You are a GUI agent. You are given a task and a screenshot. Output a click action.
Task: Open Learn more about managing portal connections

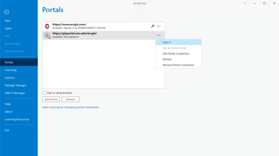point(71,107)
